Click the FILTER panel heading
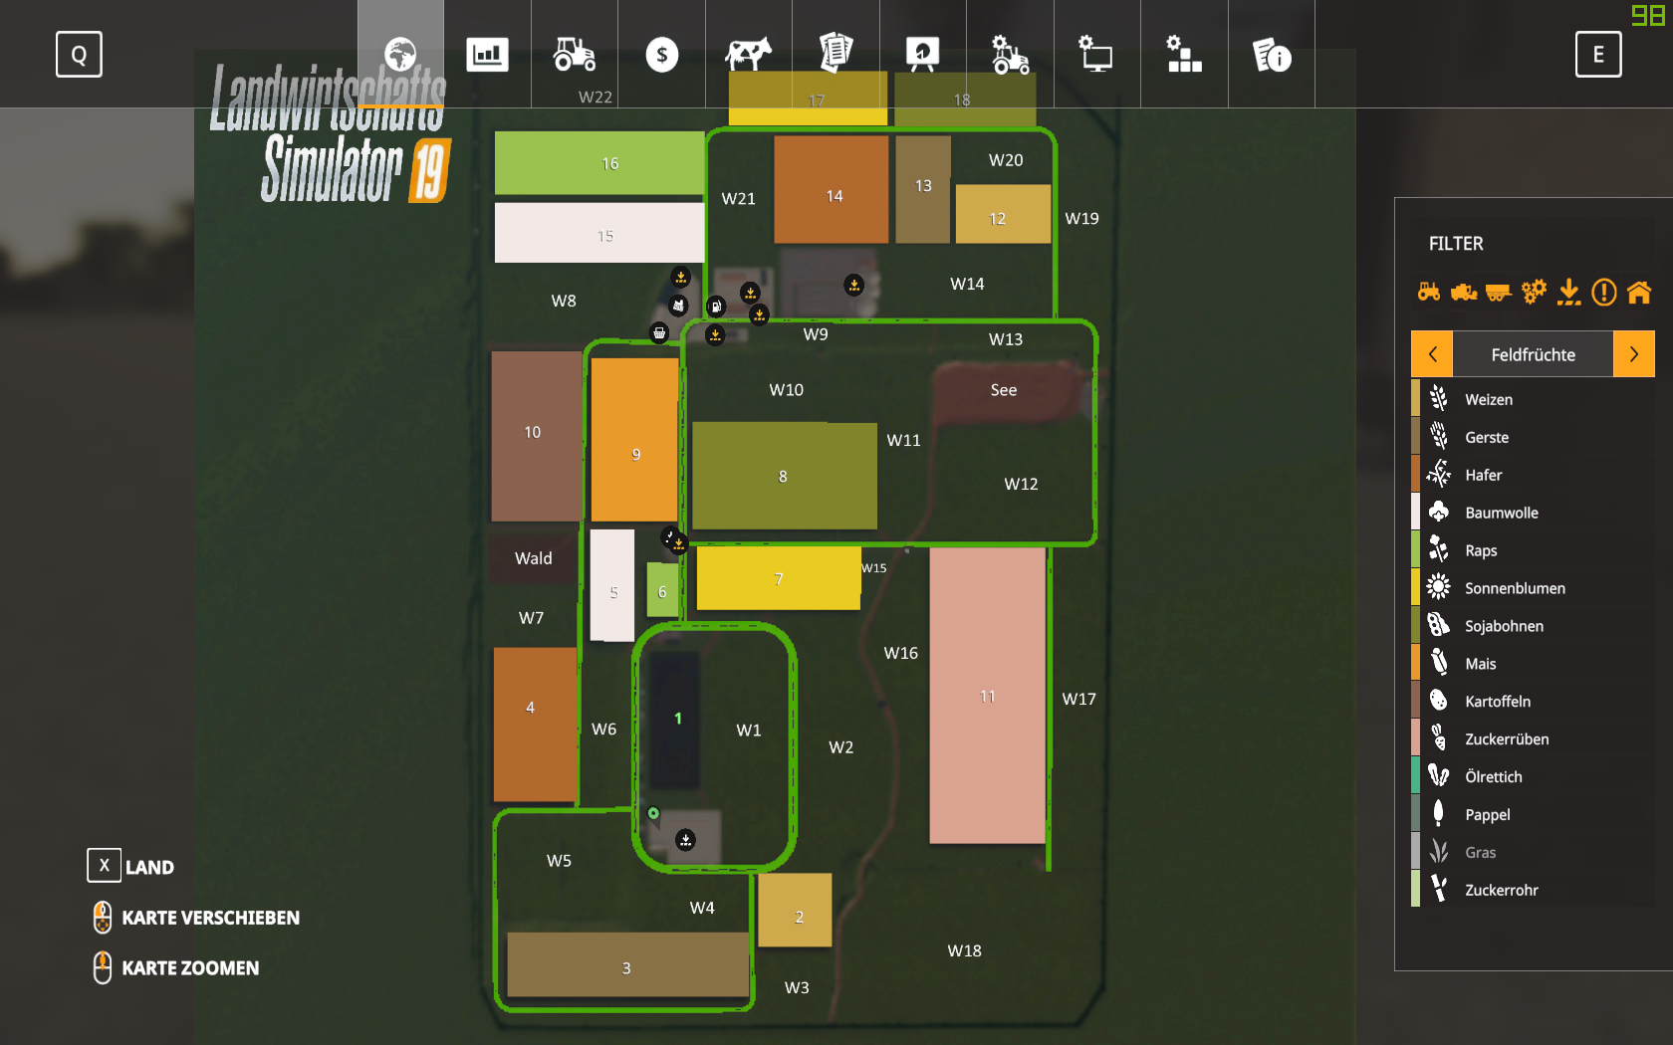This screenshot has width=1673, height=1045. tap(1456, 244)
